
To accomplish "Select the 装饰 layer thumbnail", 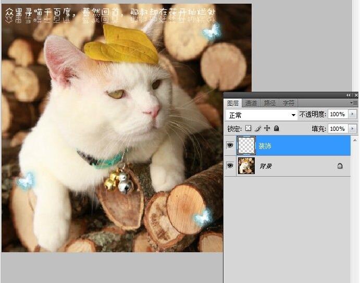I will [246, 145].
